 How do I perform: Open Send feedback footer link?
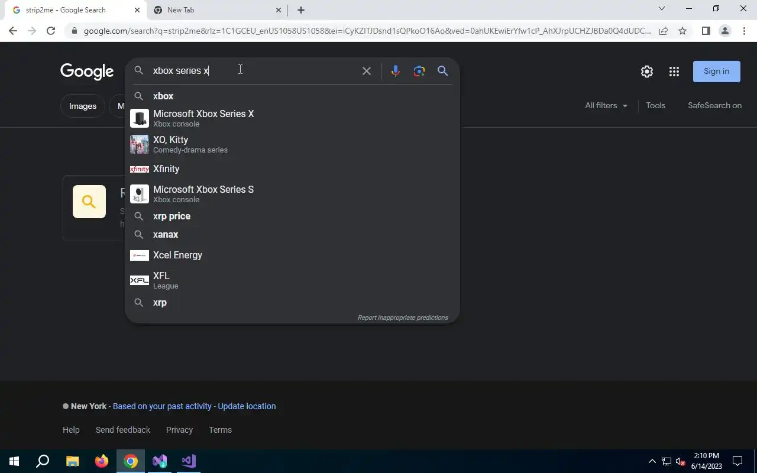click(x=123, y=430)
